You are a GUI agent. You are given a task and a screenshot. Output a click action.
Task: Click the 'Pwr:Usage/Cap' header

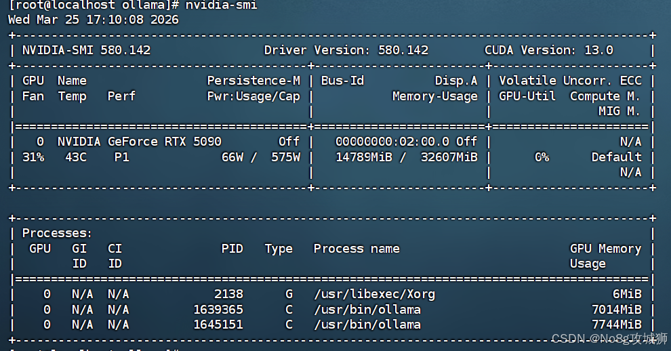coord(253,96)
